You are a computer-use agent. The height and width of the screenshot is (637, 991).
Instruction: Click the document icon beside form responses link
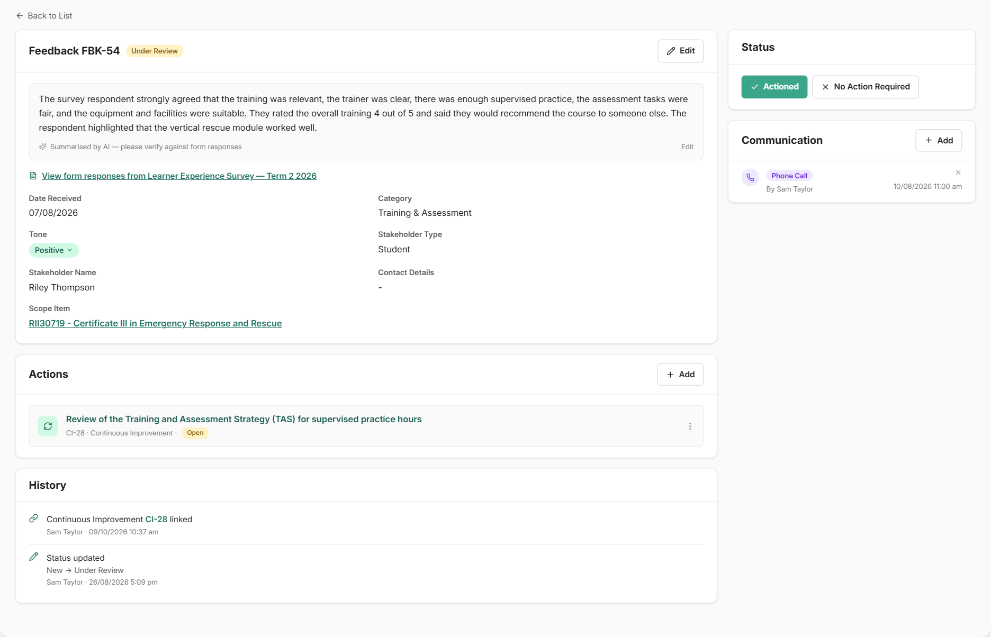click(33, 176)
